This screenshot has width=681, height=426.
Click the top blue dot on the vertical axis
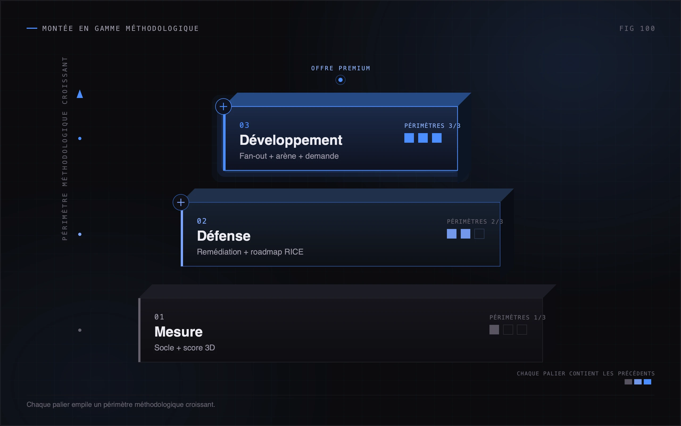pos(80,138)
